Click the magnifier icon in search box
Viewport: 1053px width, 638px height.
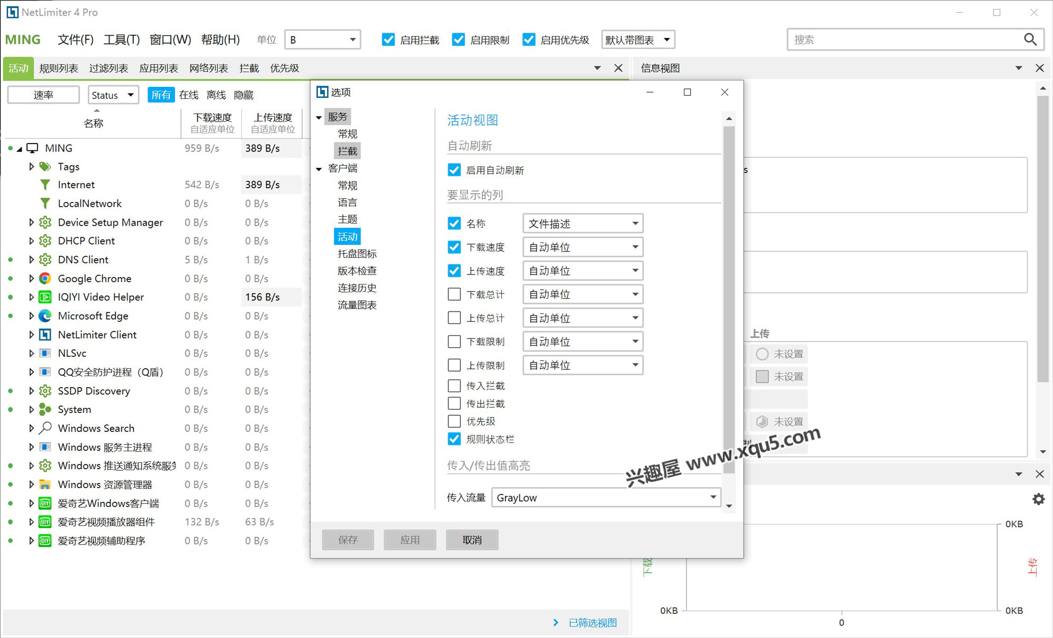pyautogui.click(x=1030, y=39)
